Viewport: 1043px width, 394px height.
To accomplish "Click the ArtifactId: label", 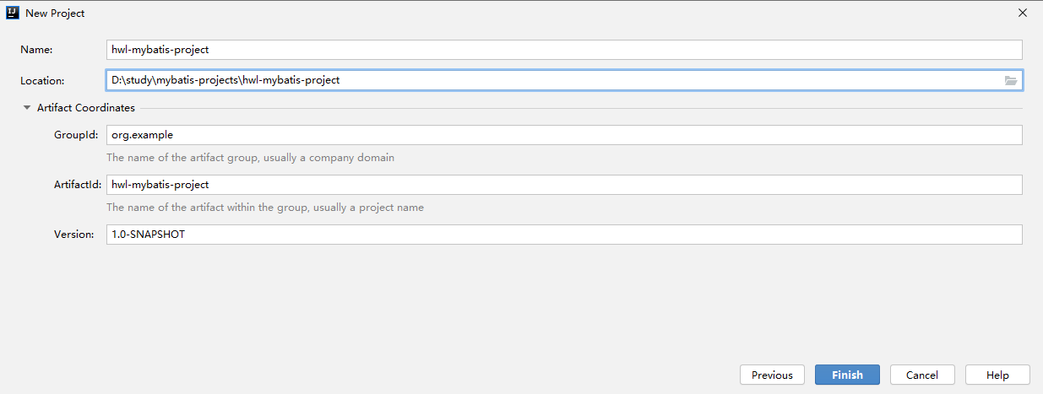I will (x=78, y=185).
